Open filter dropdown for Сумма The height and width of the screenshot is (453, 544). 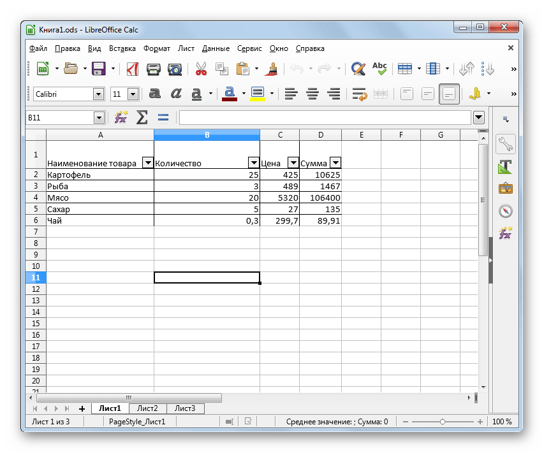pos(335,162)
